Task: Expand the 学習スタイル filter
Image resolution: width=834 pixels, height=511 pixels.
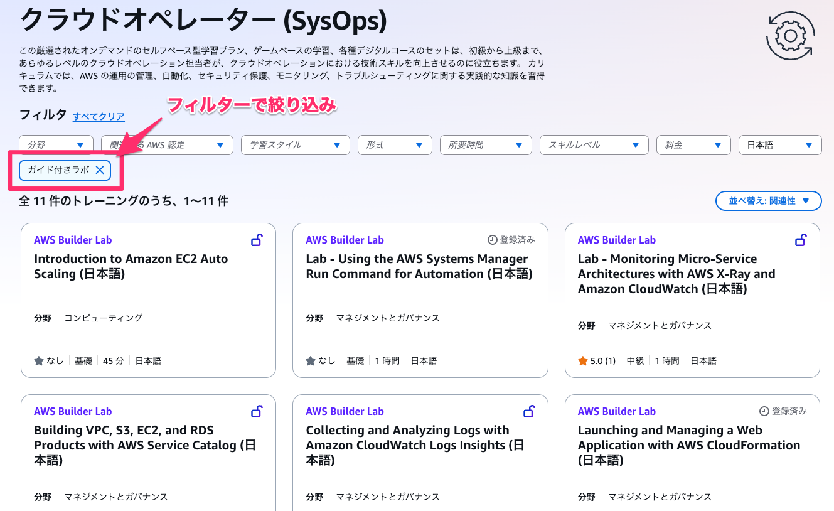Action: pos(295,145)
